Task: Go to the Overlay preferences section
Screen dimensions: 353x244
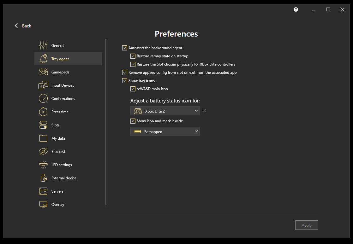Action: pyautogui.click(x=58, y=205)
